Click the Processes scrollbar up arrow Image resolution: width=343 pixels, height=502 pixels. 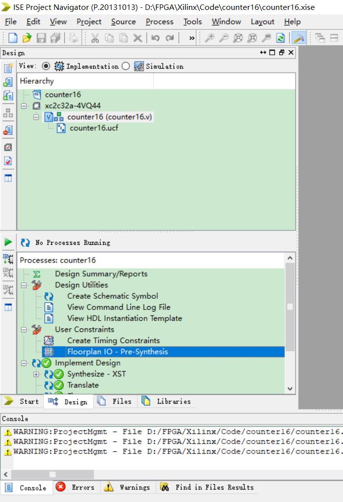(x=290, y=258)
